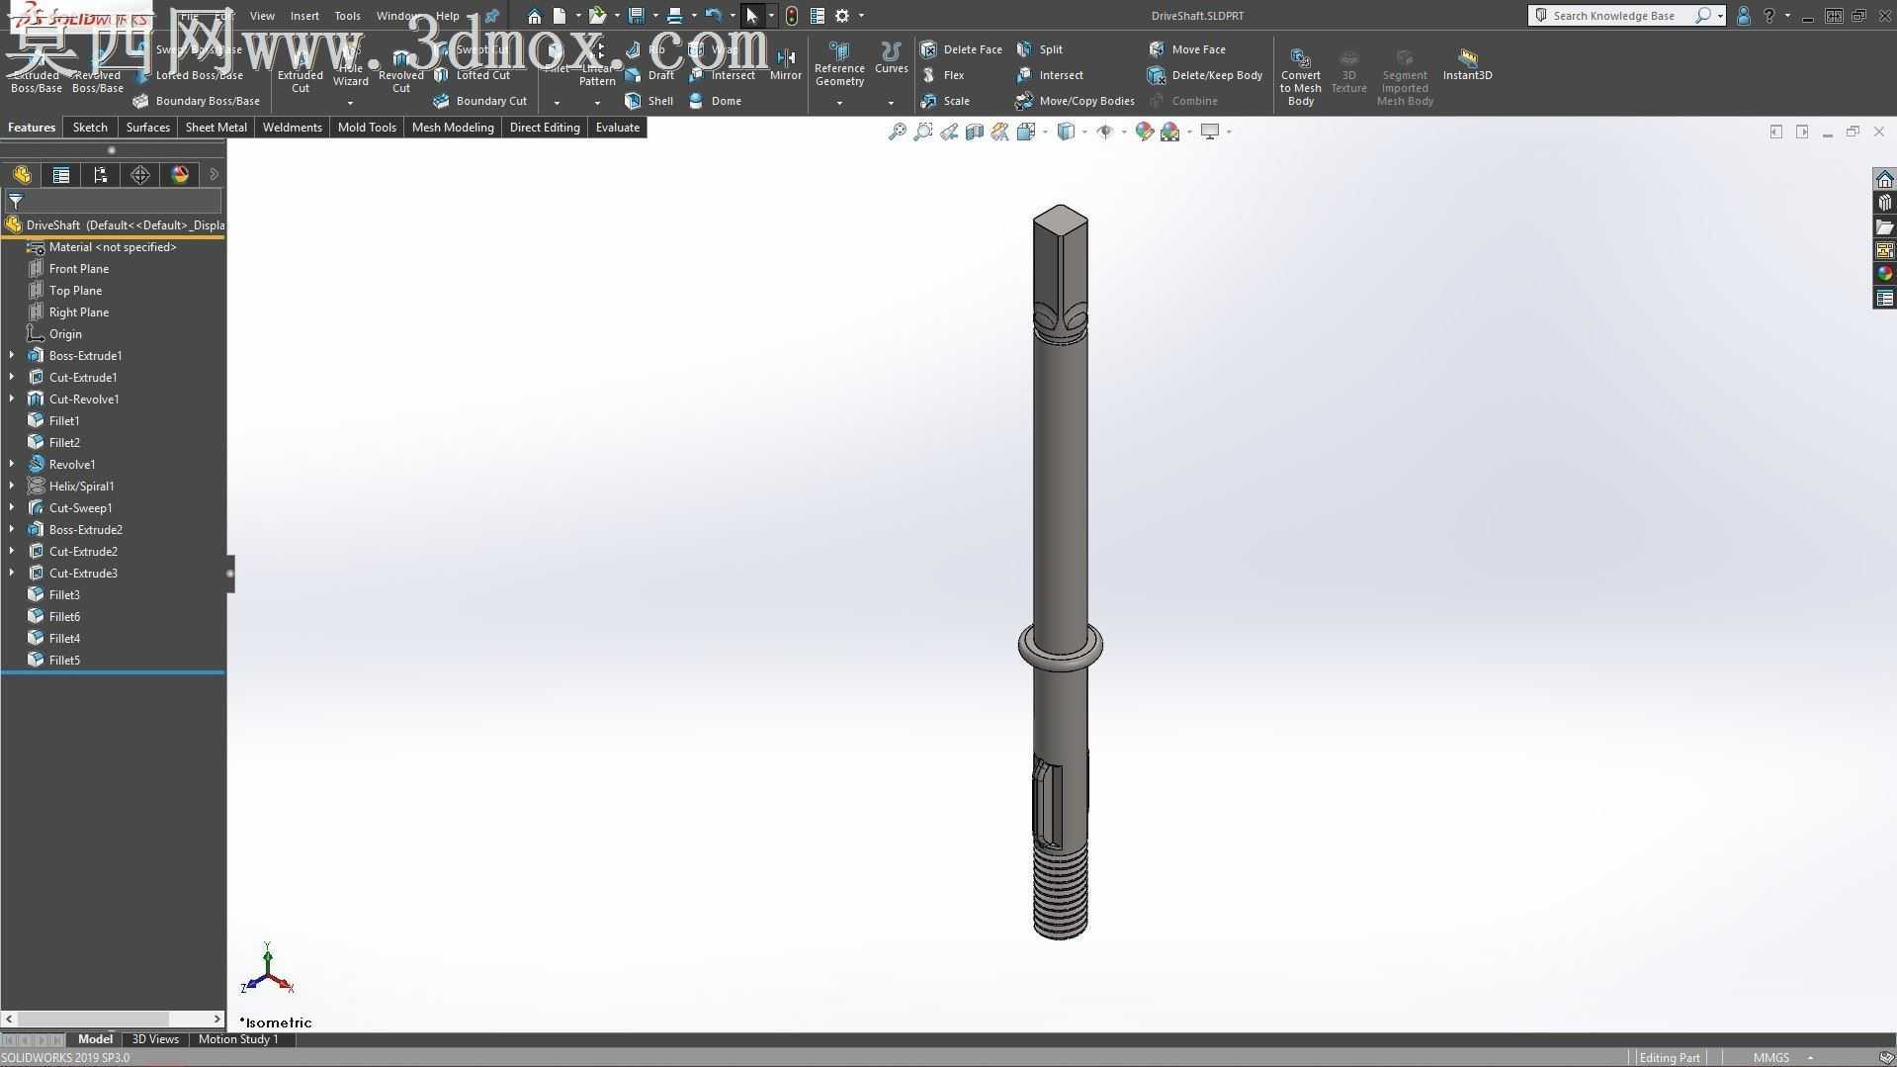
Task: Click the Edit Appearance icon
Action: click(1145, 132)
